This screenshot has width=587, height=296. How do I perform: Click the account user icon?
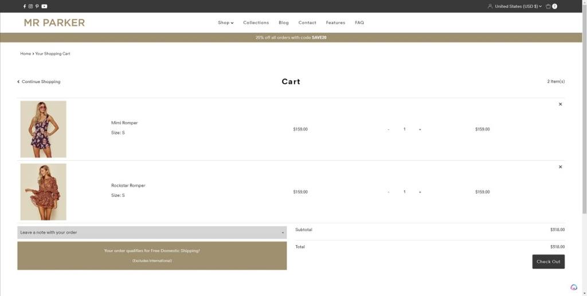tap(490, 6)
